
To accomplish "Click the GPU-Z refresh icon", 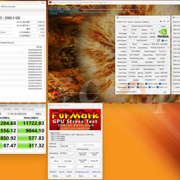I will coord(164,22).
